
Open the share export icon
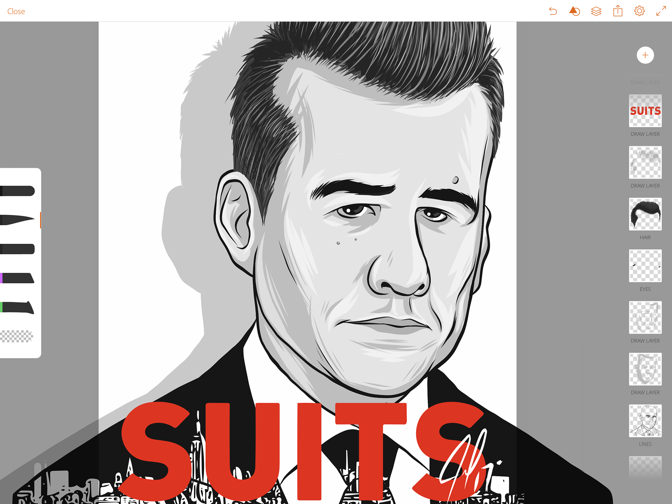click(618, 11)
